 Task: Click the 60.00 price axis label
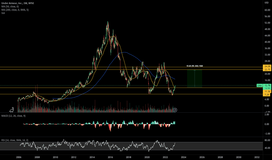(x=267, y=10)
